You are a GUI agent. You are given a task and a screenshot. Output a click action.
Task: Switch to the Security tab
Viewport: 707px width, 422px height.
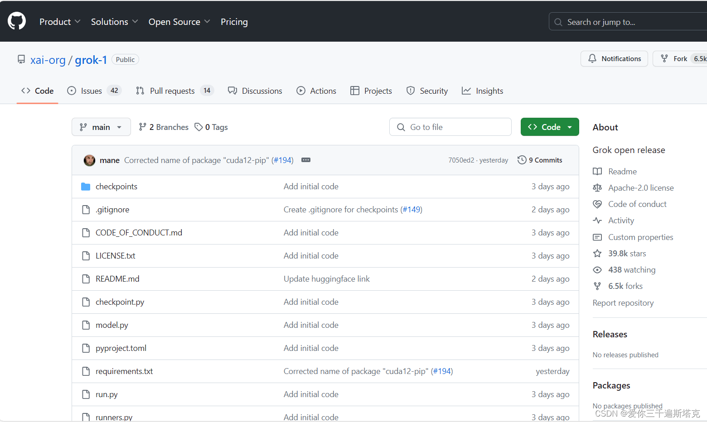[x=427, y=91]
